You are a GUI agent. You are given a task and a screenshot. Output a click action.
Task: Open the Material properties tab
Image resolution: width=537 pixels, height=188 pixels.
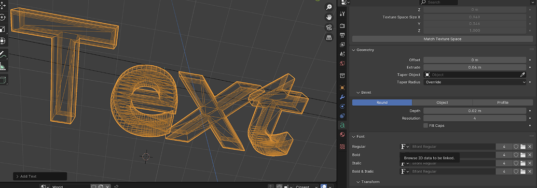pos(342,135)
